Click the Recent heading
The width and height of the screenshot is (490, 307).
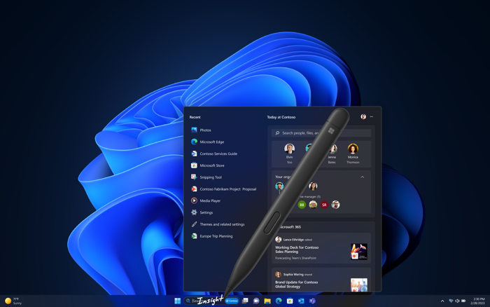click(195, 117)
